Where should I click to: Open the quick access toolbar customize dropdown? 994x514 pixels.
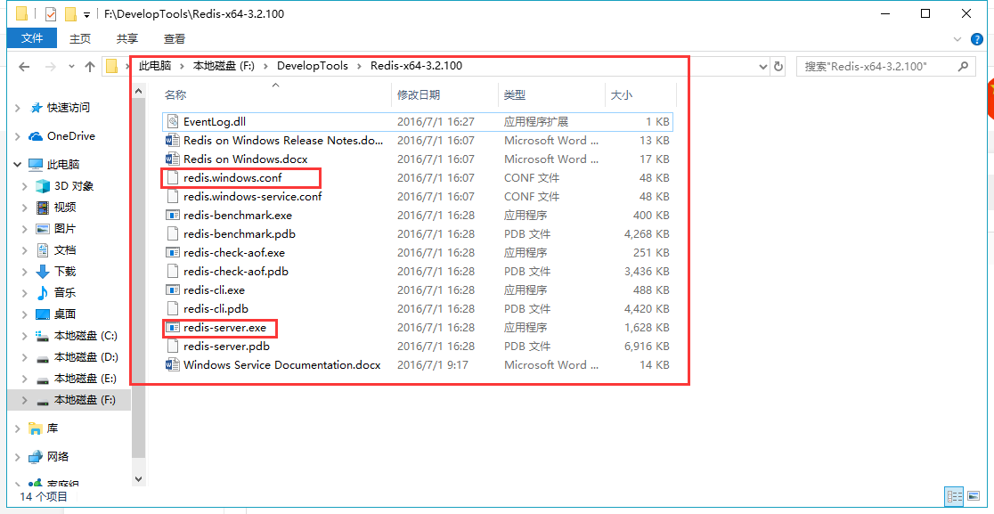click(x=87, y=14)
